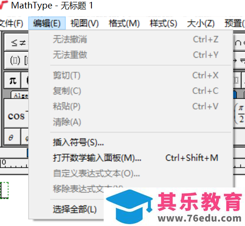The image size is (245, 226).
Task: Switch to the Algebra tab
Action: click(20, 95)
